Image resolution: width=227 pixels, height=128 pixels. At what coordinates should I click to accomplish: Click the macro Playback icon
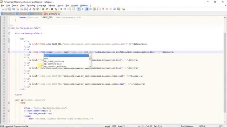[x=111, y=9]
